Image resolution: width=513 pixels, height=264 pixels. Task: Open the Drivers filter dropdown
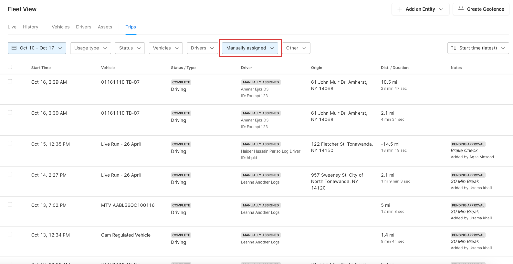[202, 48]
